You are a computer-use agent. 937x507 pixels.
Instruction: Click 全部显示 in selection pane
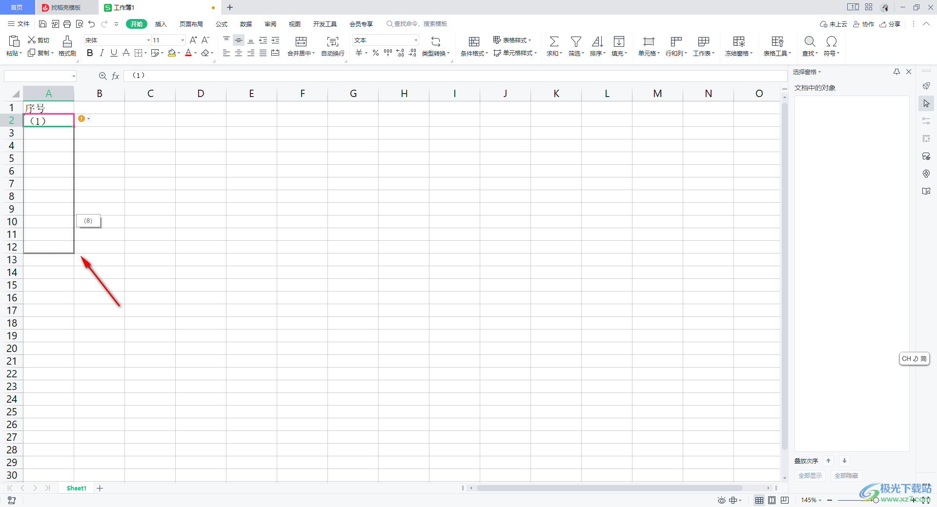pos(810,476)
